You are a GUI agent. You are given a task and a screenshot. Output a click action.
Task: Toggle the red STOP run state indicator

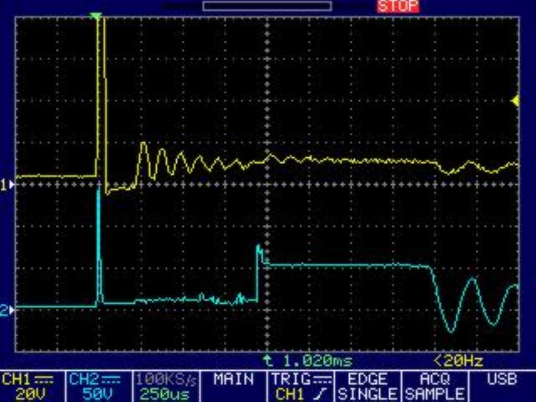click(397, 6)
